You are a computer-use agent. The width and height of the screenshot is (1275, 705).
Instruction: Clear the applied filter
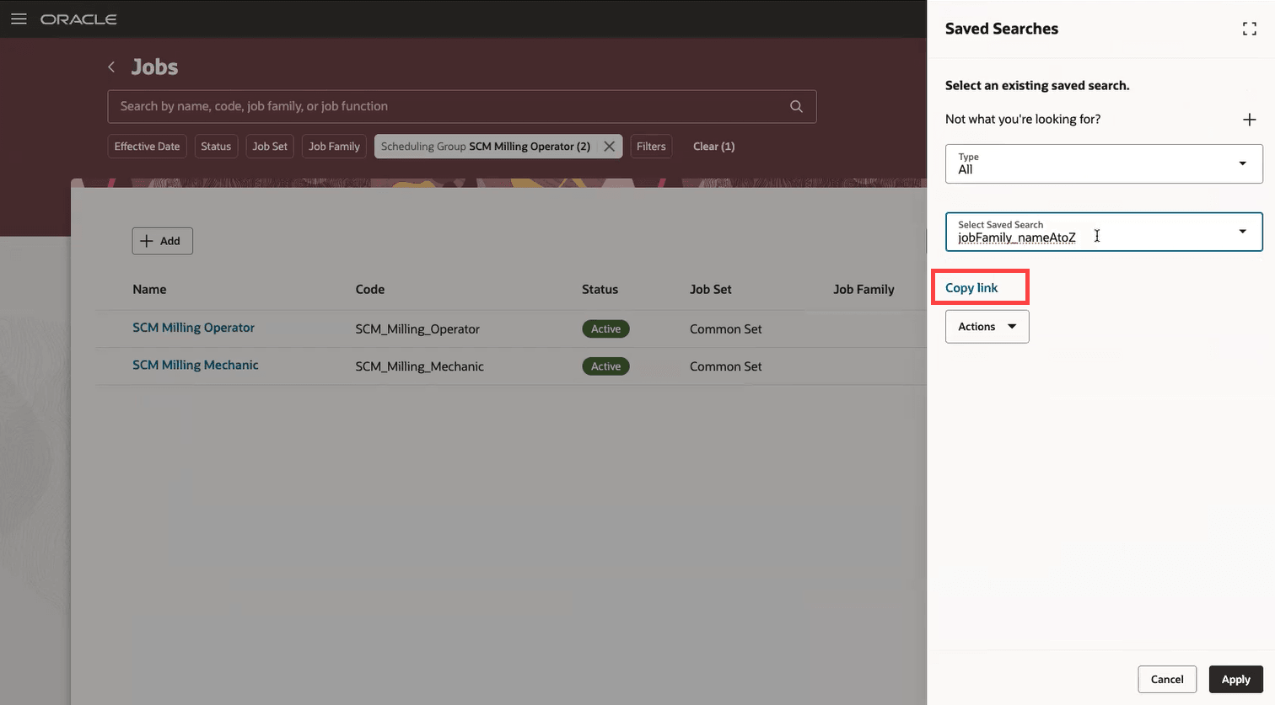pyautogui.click(x=713, y=146)
